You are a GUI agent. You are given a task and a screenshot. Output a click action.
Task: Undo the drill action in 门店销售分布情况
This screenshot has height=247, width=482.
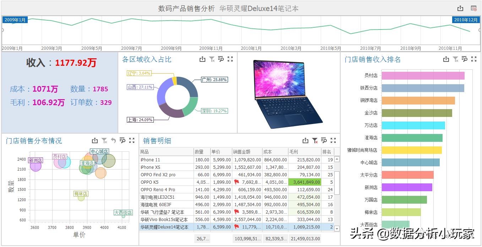pos(113,140)
